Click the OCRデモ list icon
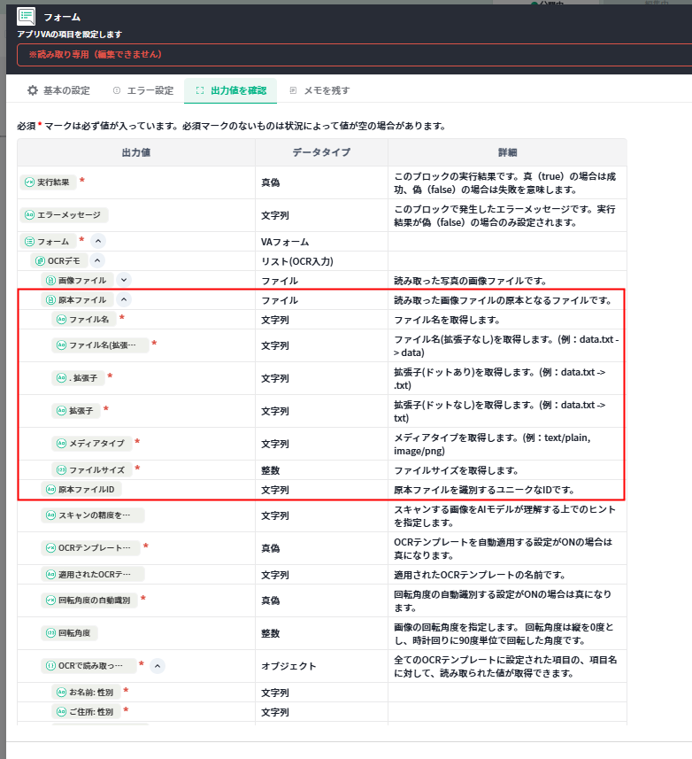This screenshot has height=759, width=692. pyautogui.click(x=40, y=260)
